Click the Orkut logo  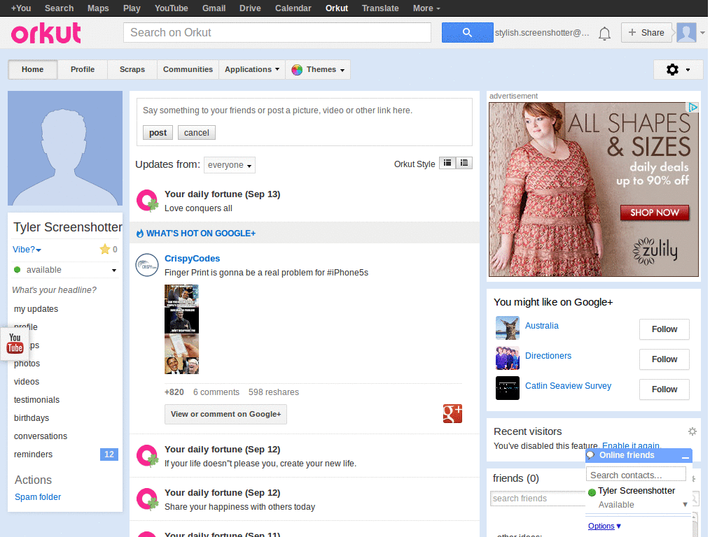pos(46,33)
